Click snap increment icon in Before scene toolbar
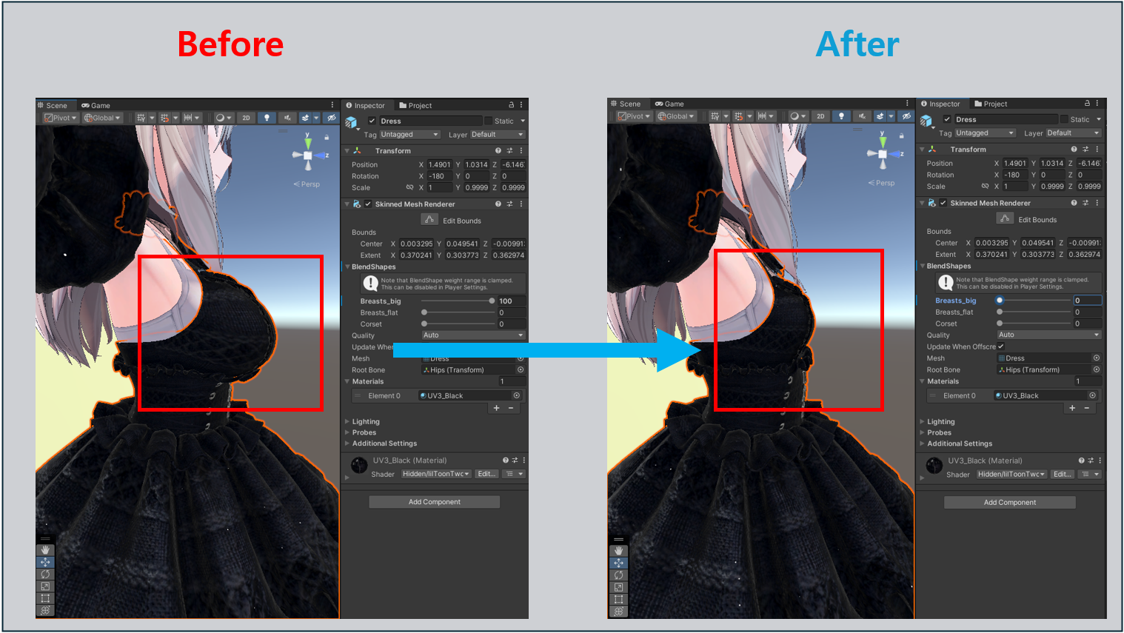 point(188,118)
